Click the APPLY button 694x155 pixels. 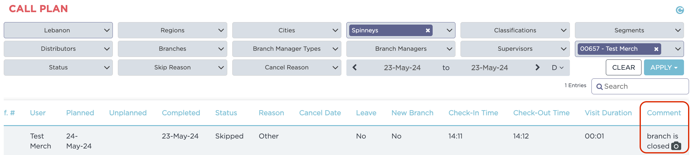(664, 68)
